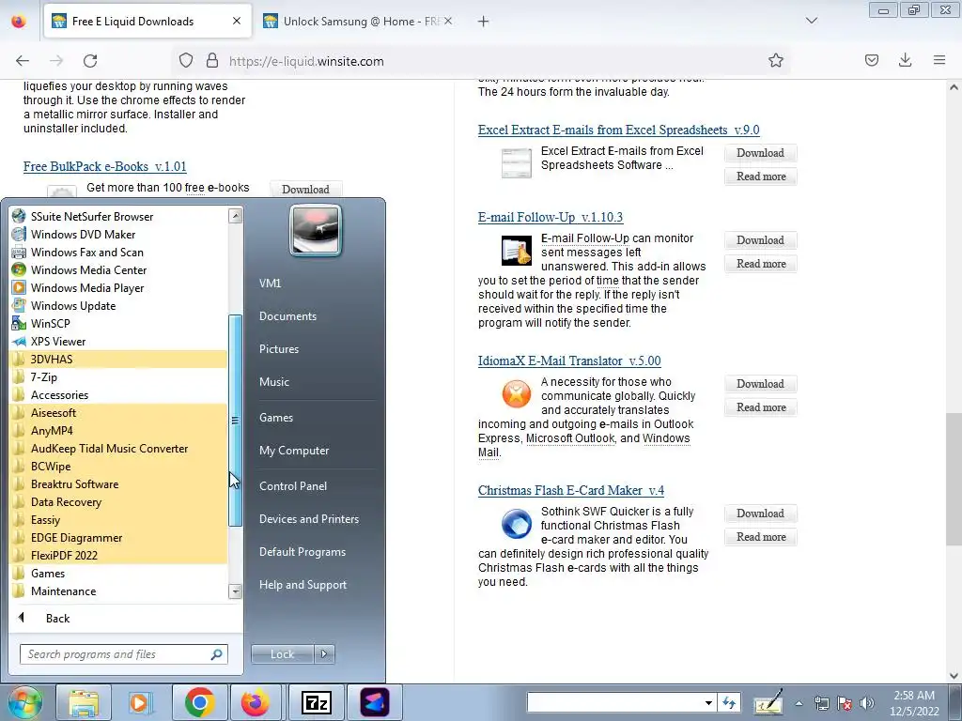Expand the Aiseesoft folder

[x=117, y=413]
